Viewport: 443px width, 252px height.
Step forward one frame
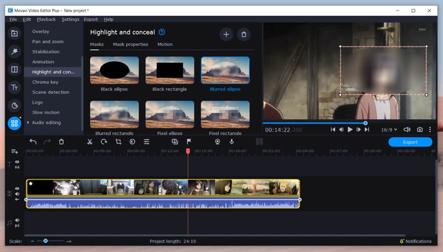(x=358, y=130)
